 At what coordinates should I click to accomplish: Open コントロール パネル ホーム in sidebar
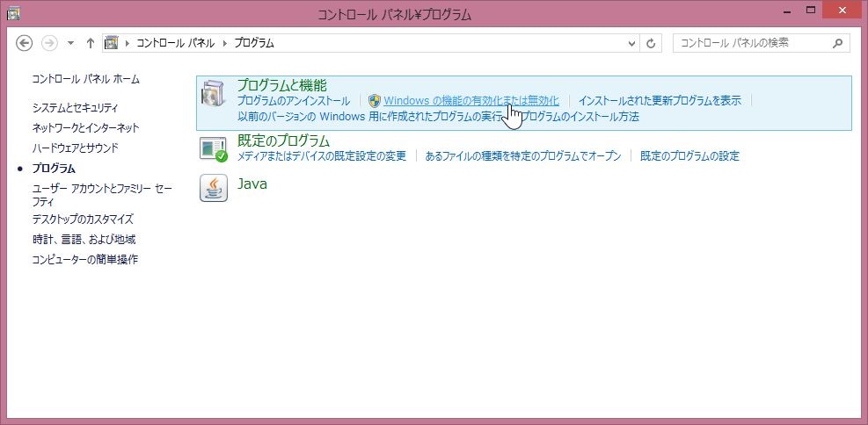click(x=85, y=79)
